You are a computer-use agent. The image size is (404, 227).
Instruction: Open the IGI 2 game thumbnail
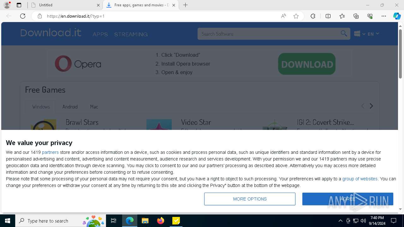pos(275,125)
